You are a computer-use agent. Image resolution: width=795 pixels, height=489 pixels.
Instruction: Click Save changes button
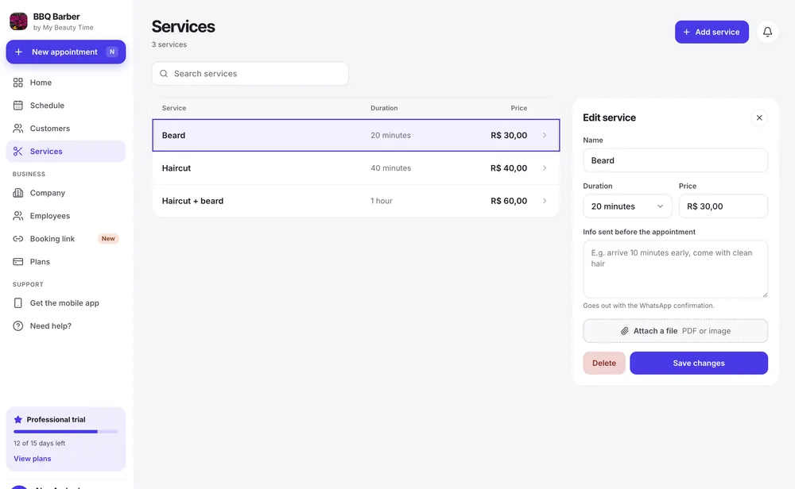tap(699, 363)
